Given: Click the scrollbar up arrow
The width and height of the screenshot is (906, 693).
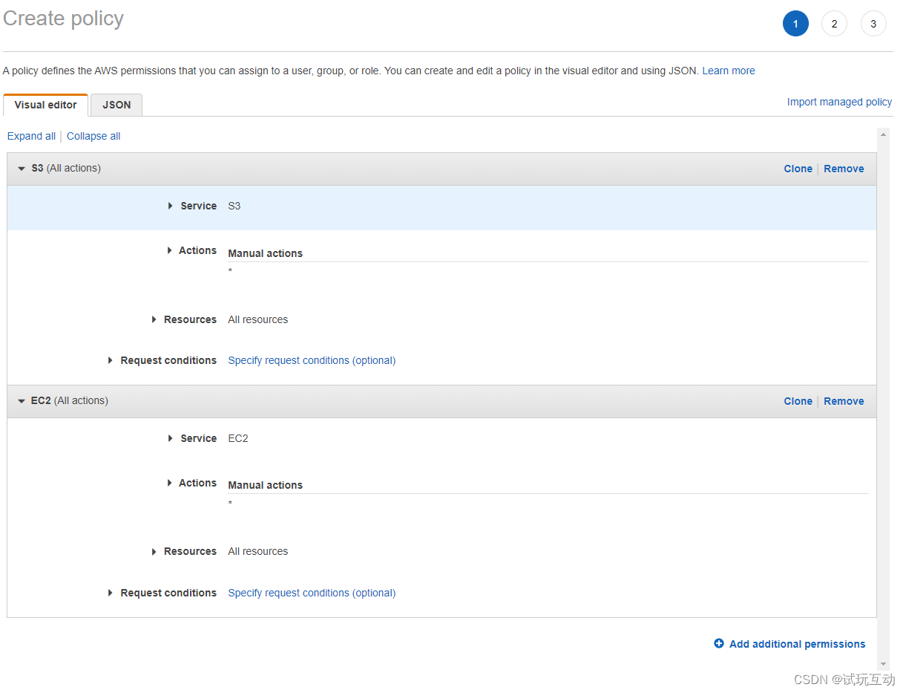Looking at the screenshot, I should tap(883, 134).
